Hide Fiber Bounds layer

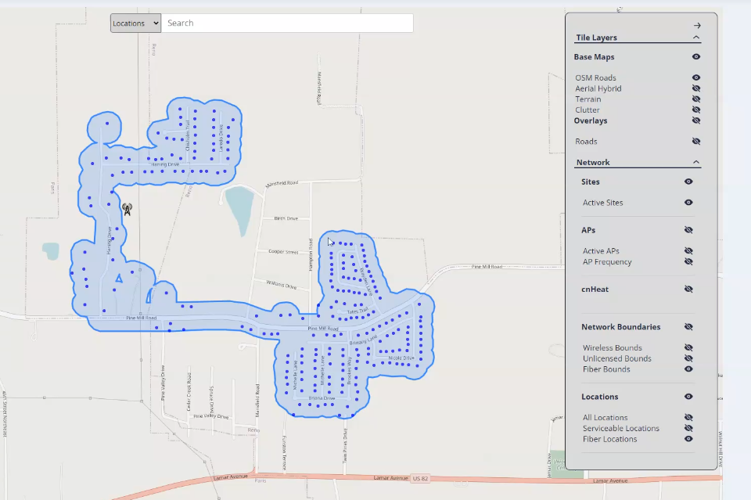(688, 369)
